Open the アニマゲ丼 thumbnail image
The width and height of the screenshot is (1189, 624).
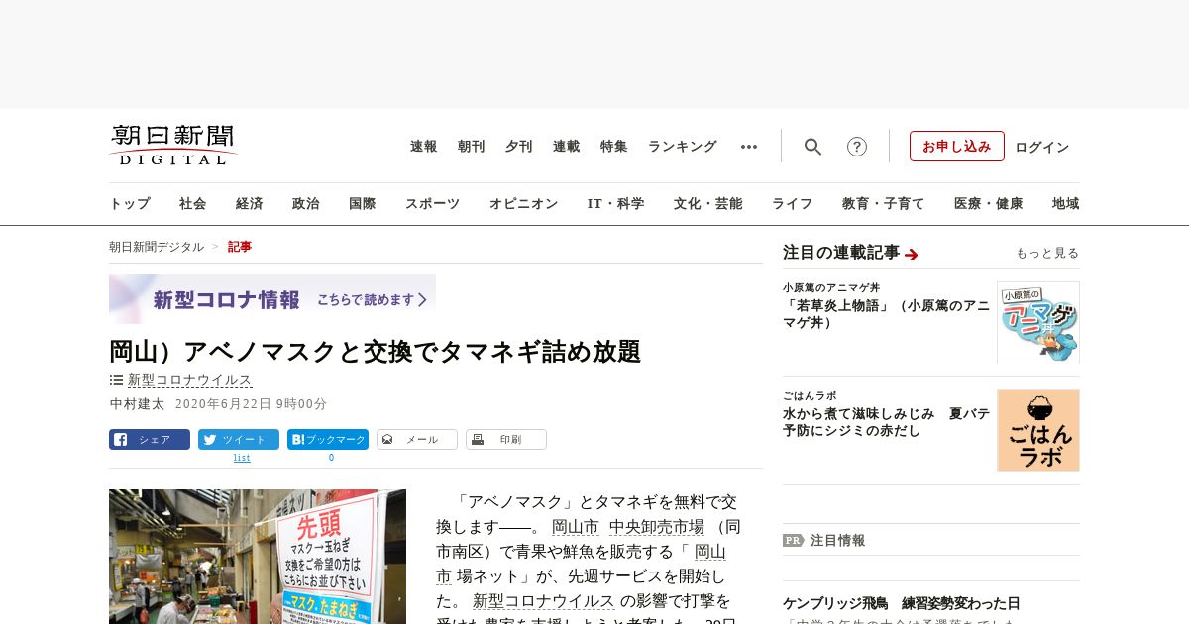coord(1038,323)
